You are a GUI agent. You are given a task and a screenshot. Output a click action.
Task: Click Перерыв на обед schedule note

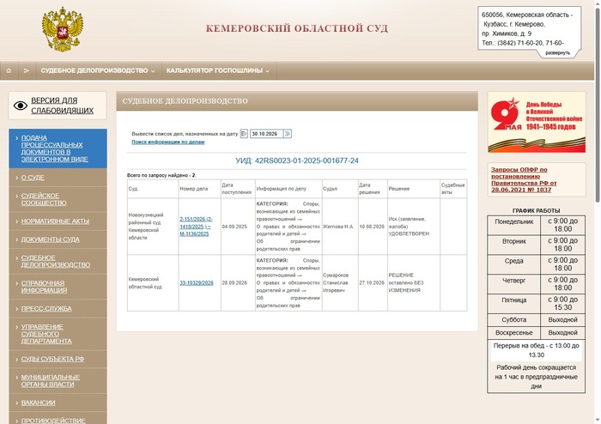pos(537,350)
